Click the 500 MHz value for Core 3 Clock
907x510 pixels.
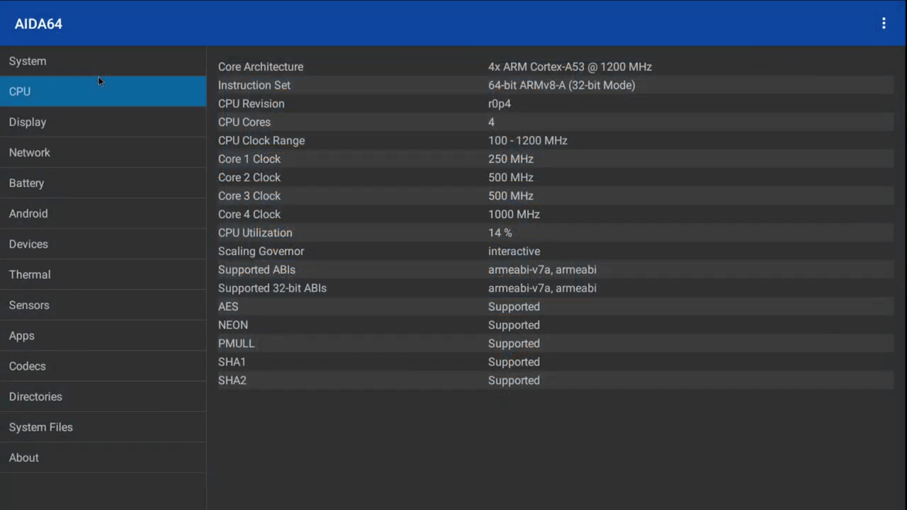pyautogui.click(x=511, y=195)
